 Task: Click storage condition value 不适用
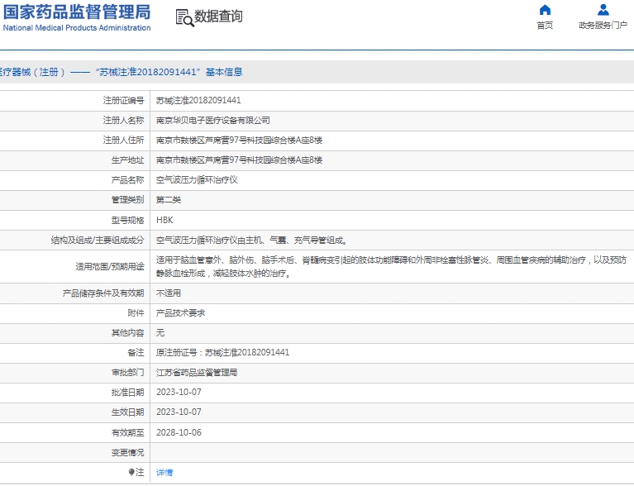point(169,293)
